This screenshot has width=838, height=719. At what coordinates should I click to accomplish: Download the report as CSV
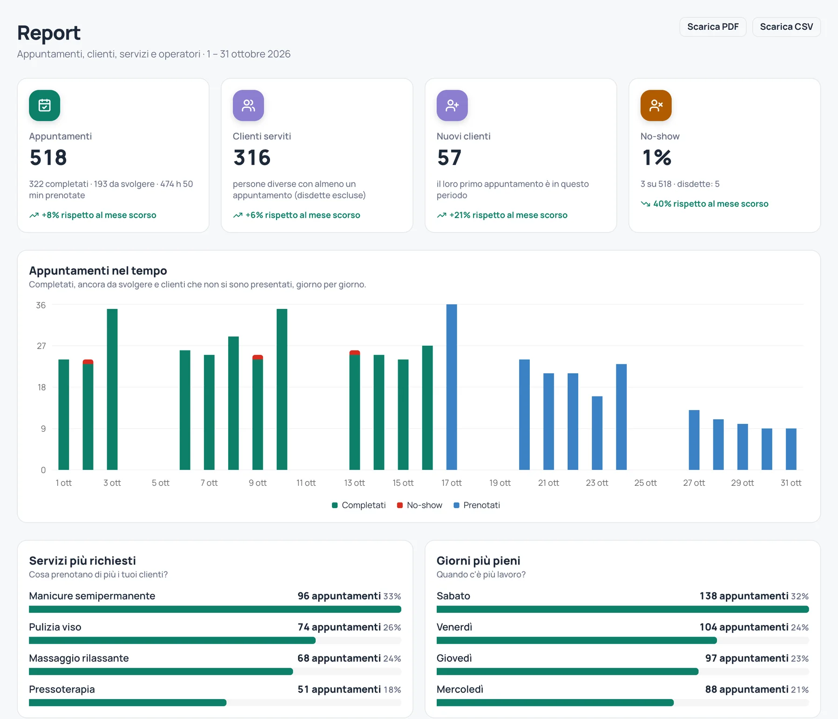pyautogui.click(x=786, y=27)
